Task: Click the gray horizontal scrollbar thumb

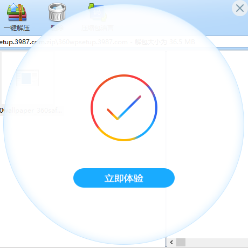Action: coord(181,242)
